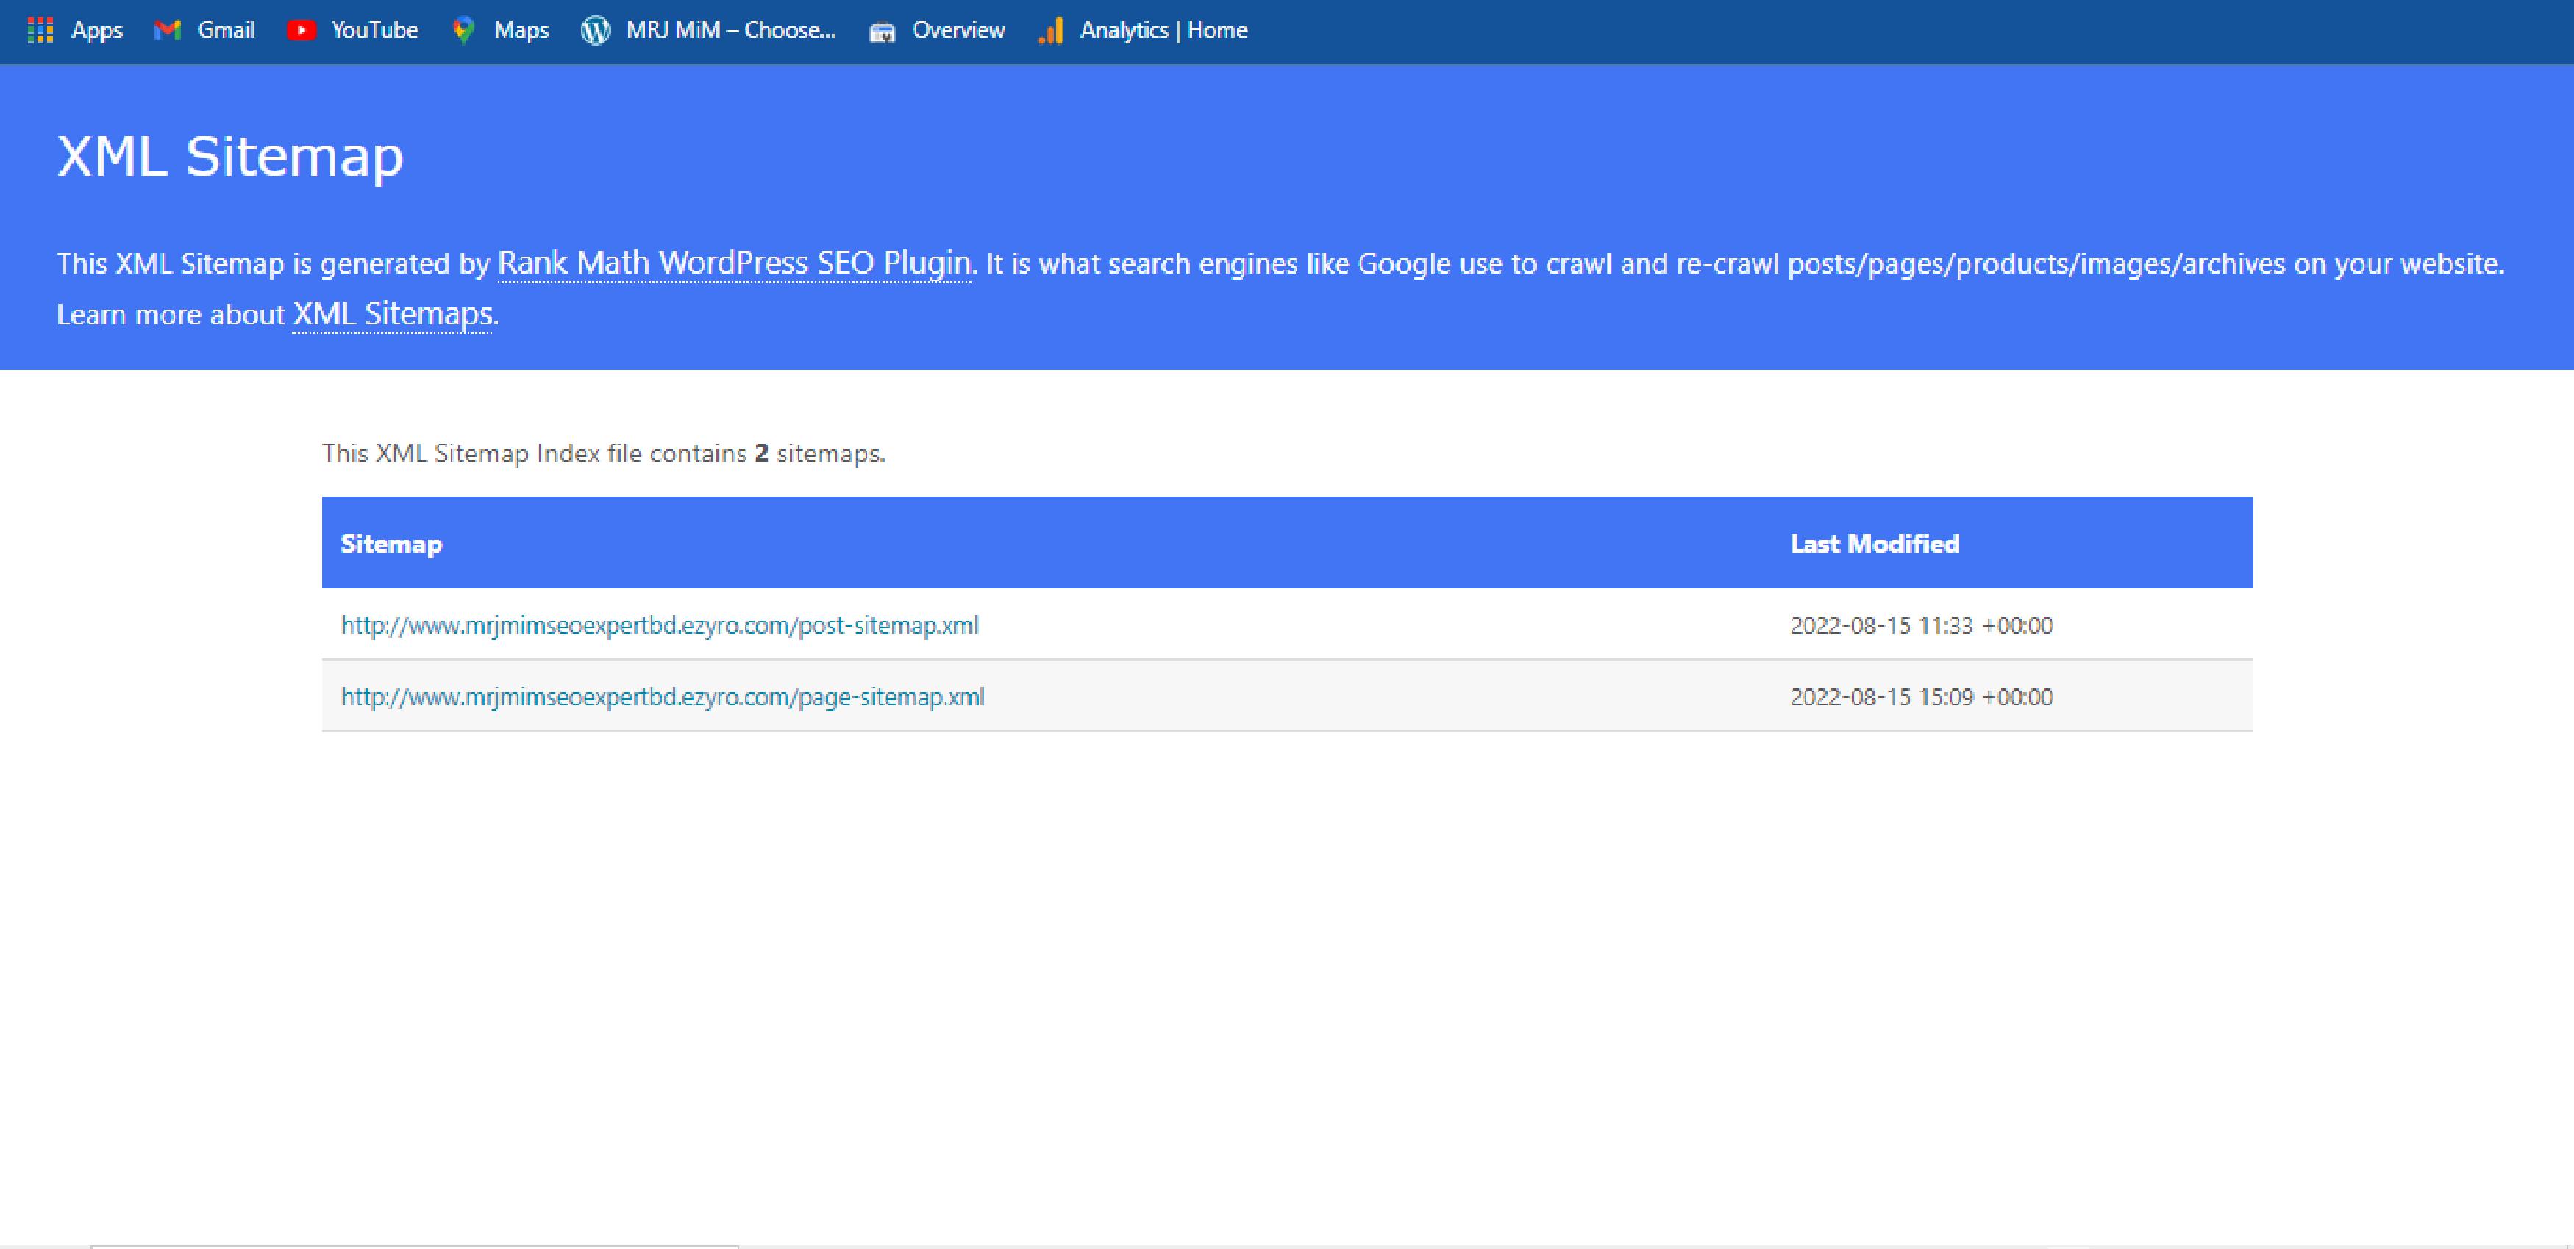2574x1249 pixels.
Task: Open the page-sitemap.xml link
Action: (x=663, y=697)
